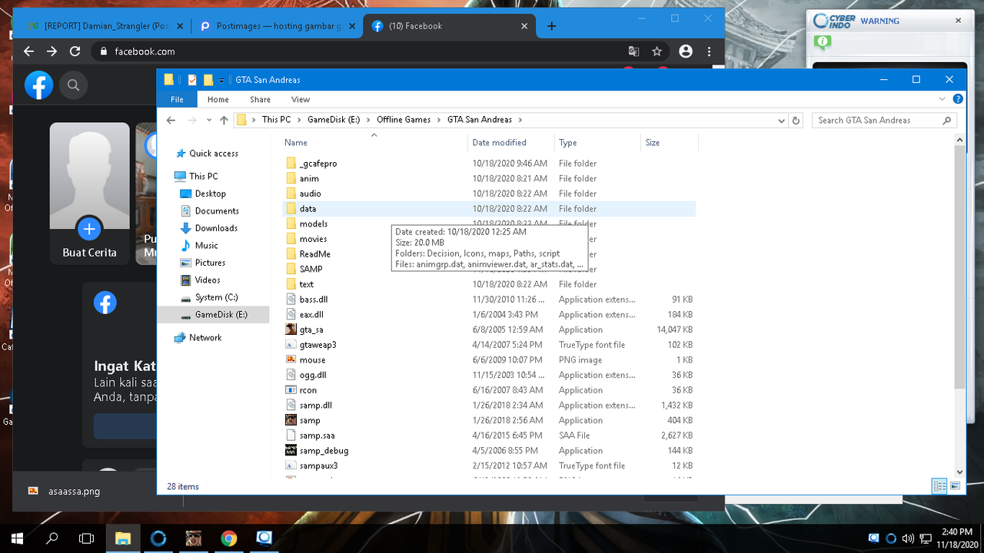Switch to the Share ribbon tab
This screenshot has width=984, height=553.
pyautogui.click(x=260, y=99)
